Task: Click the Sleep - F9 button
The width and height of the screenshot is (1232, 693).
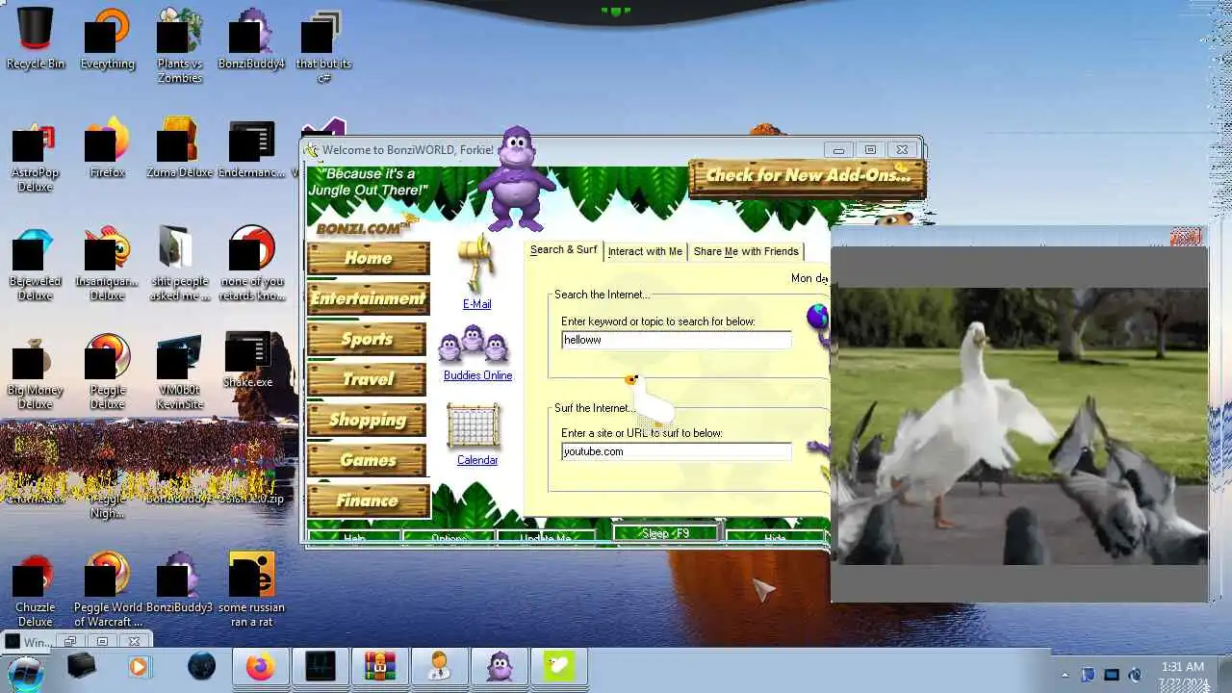Action: [x=666, y=533]
